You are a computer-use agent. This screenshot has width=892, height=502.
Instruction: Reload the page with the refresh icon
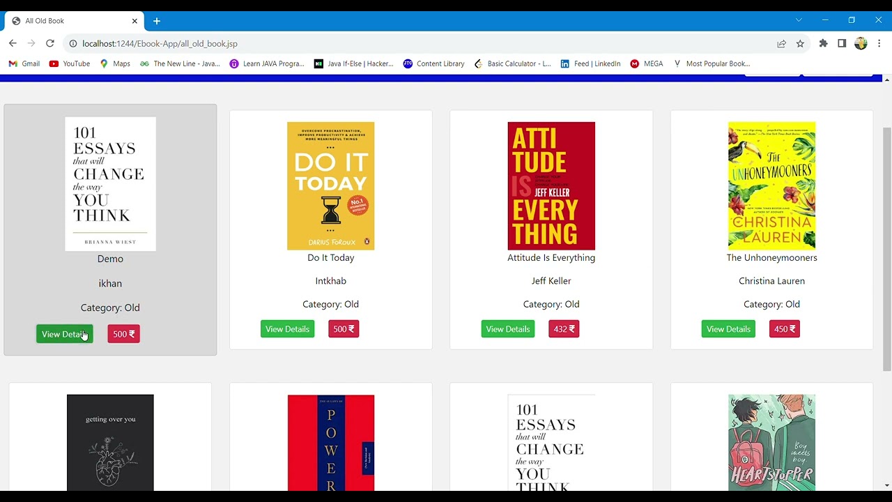tap(50, 43)
